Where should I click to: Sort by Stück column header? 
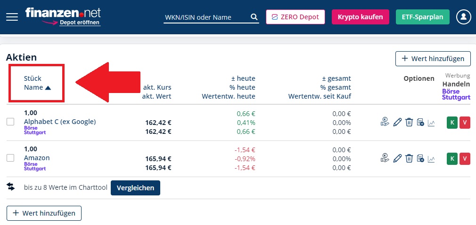click(x=33, y=78)
